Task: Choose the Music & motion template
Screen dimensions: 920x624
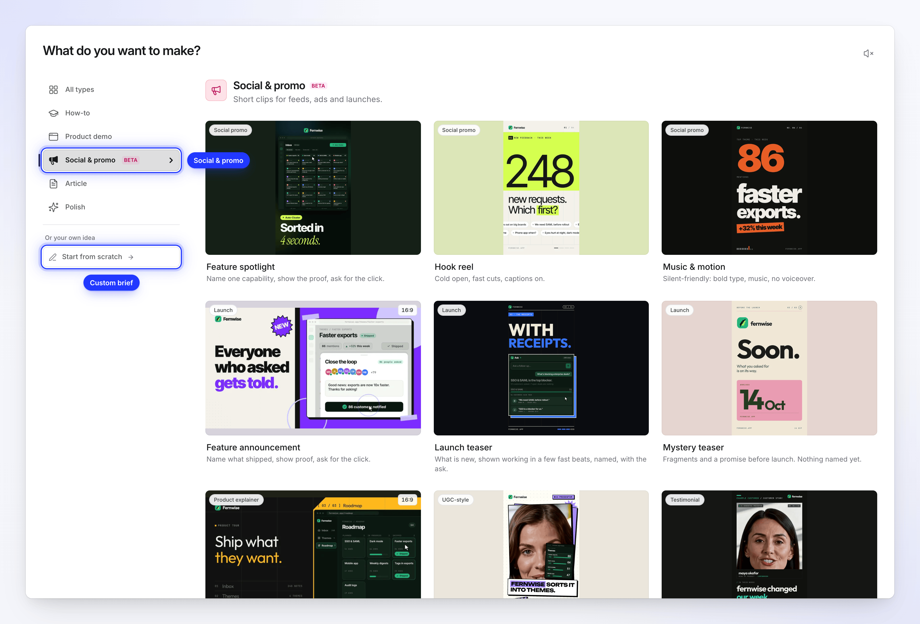Action: click(769, 188)
